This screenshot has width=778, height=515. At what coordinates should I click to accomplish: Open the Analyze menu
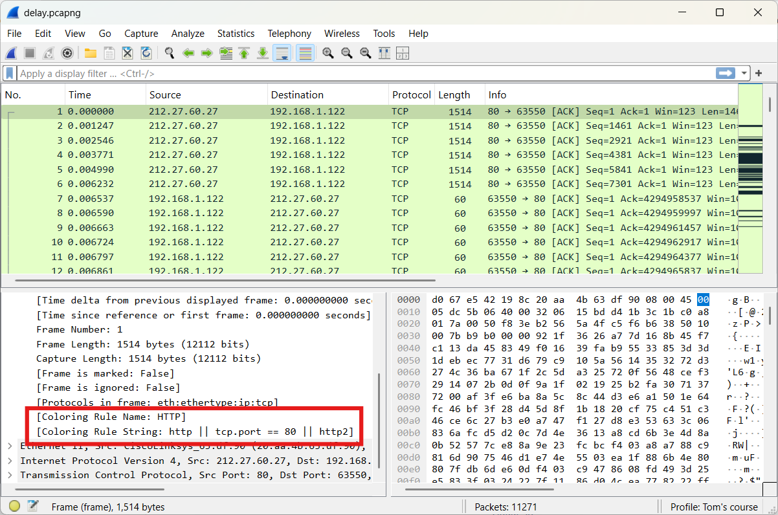188,34
